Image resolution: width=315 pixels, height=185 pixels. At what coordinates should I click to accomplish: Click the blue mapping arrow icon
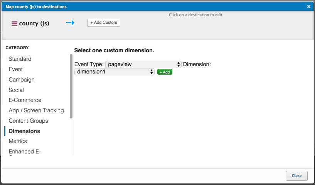pyautogui.click(x=70, y=23)
